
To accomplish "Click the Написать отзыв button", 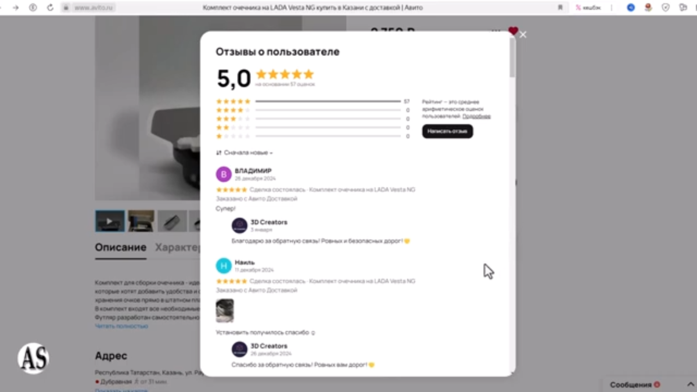I will coord(447,131).
